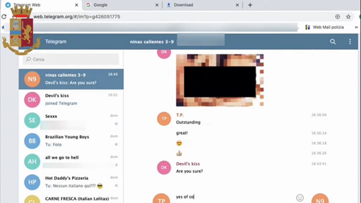Open the Hot Daddy's Pizzeria chat
Image resolution: width=361 pixels, height=203 pixels.
(x=71, y=182)
